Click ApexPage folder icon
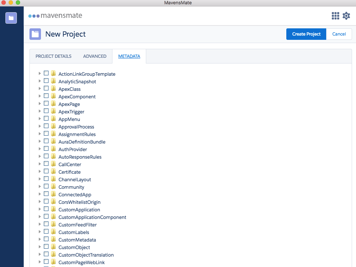Image resolution: width=356 pixels, height=267 pixels. pyautogui.click(x=54, y=103)
